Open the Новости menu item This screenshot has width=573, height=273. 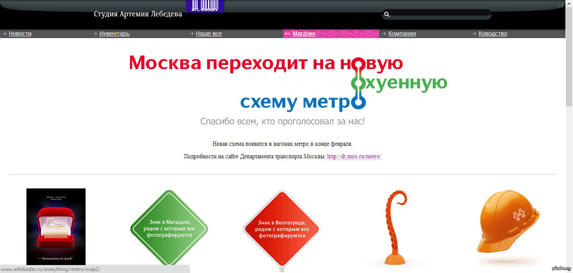coord(20,34)
